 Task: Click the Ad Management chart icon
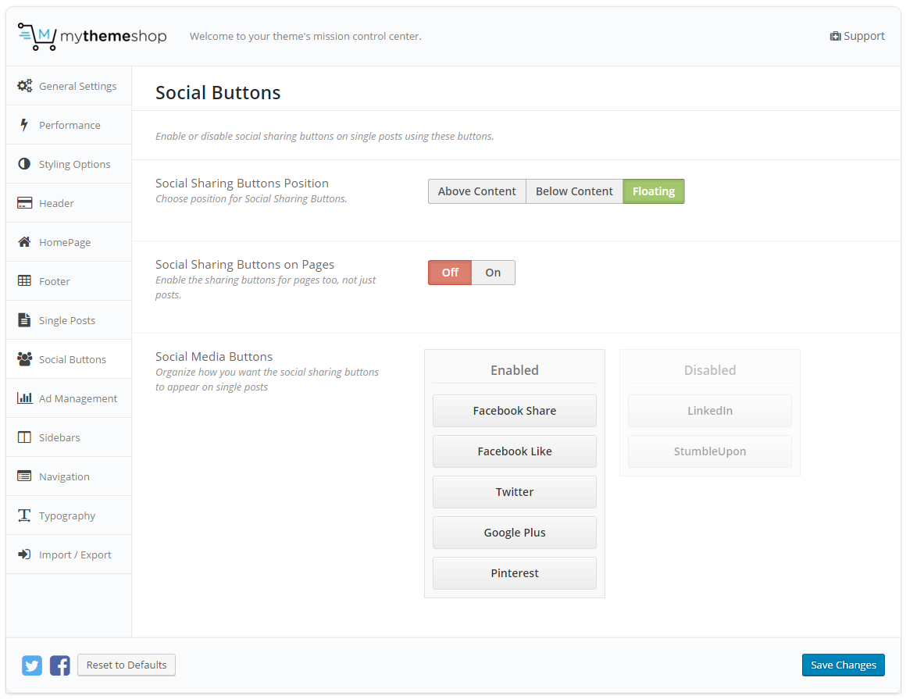(25, 398)
